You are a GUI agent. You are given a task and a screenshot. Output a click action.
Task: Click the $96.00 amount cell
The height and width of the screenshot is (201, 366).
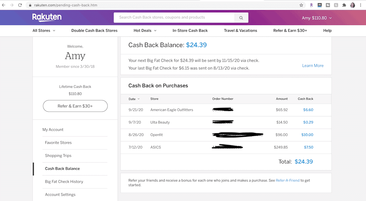click(281, 135)
